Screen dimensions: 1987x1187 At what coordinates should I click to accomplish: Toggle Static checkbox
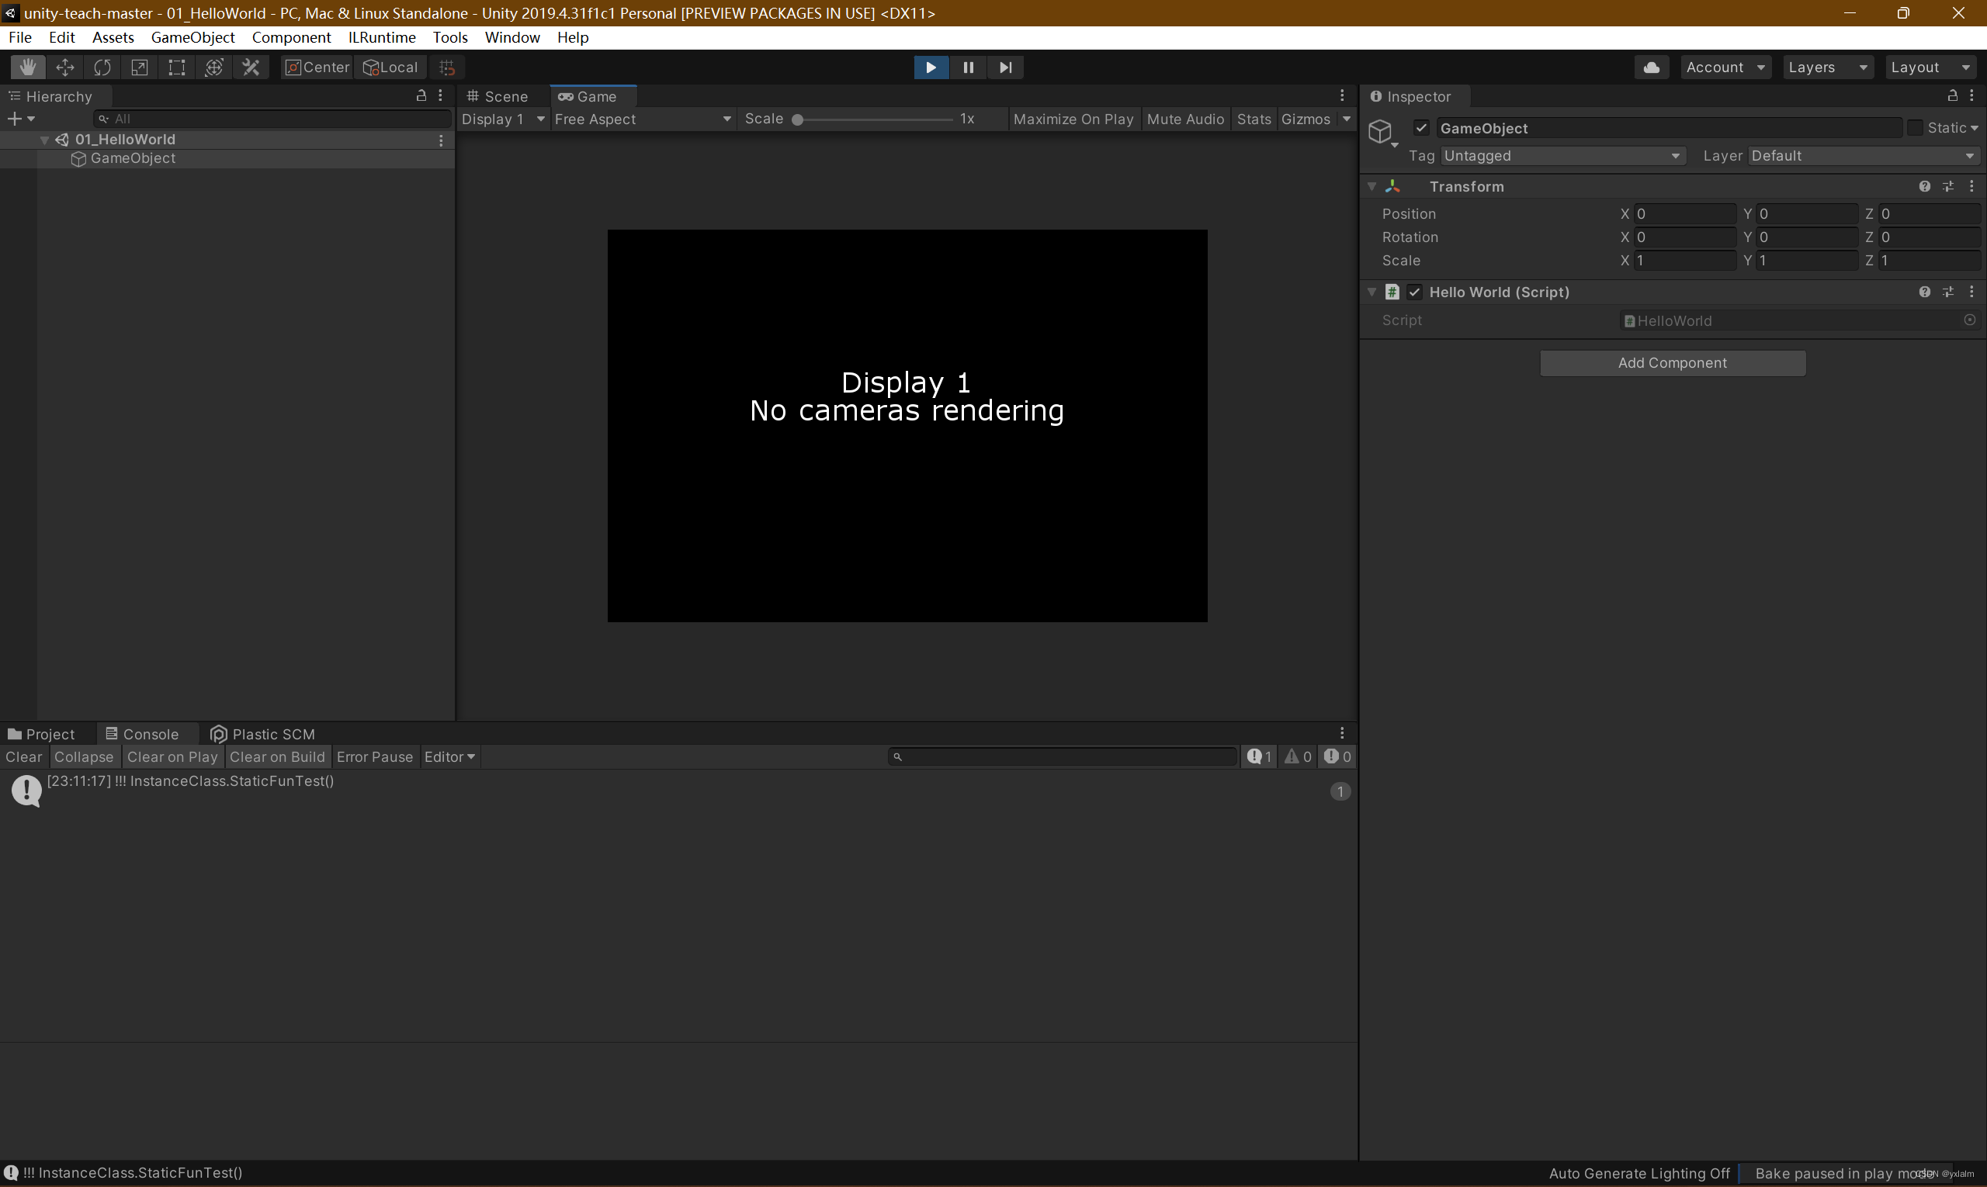tap(1914, 128)
